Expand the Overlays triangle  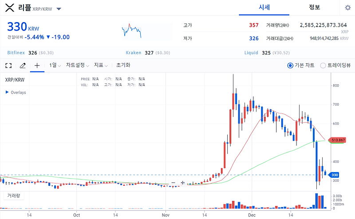7,92
